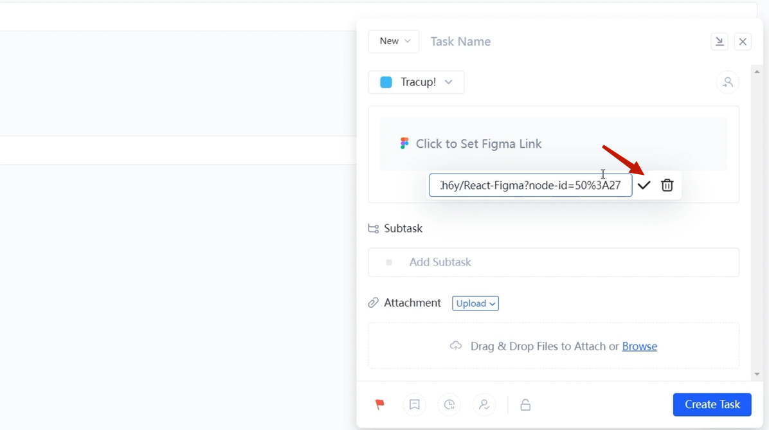The height and width of the screenshot is (430, 769).
Task: Open the New status dropdown
Action: coord(394,41)
